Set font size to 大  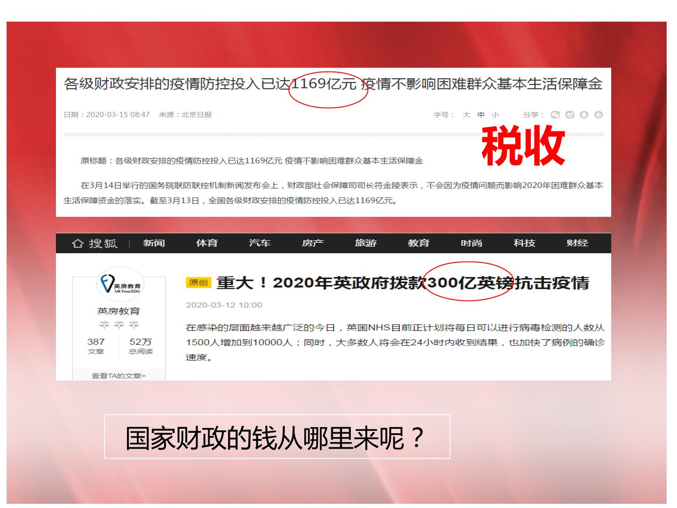coord(466,115)
